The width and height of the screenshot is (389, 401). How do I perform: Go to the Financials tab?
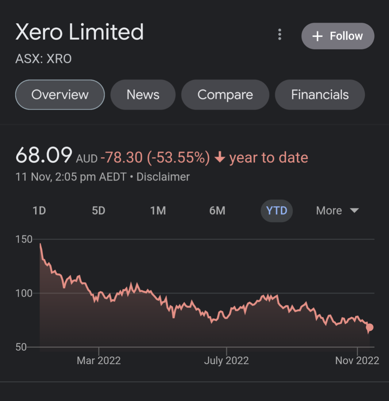(320, 95)
